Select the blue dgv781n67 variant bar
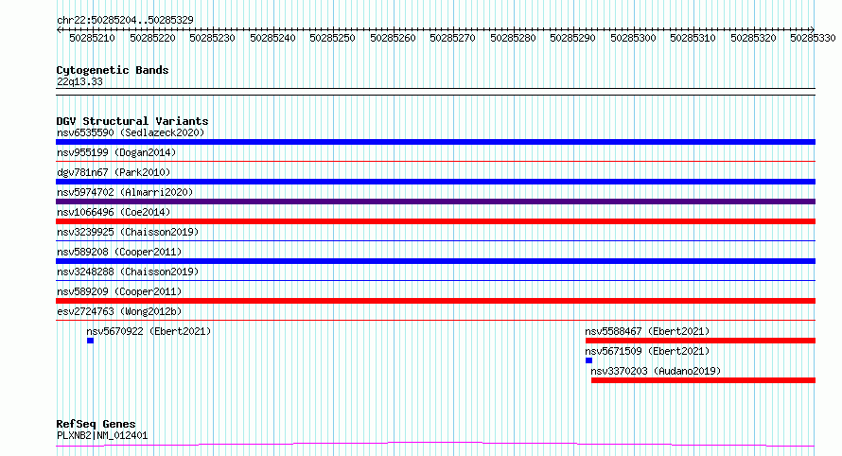This screenshot has width=842, height=456. coord(435,182)
